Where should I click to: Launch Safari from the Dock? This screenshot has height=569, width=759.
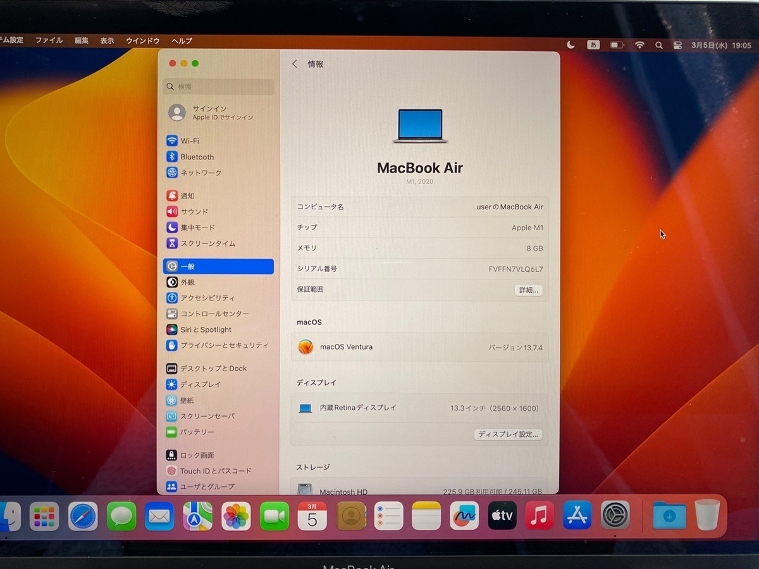click(83, 517)
